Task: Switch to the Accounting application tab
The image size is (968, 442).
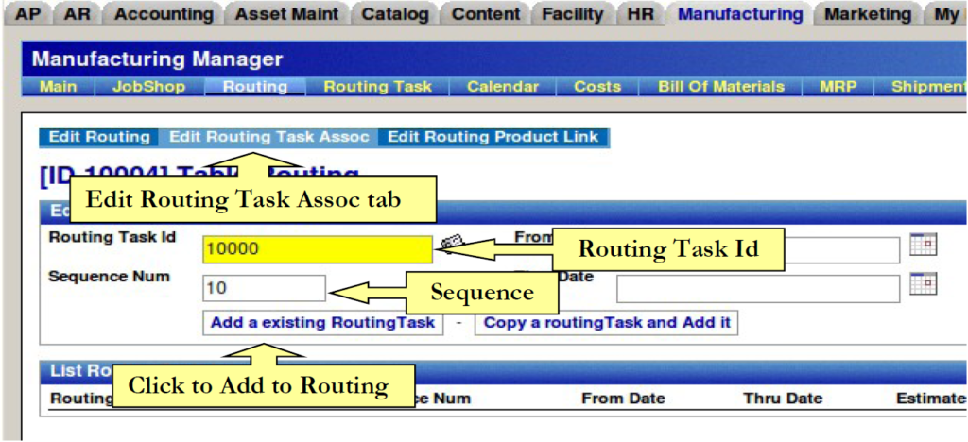Action: [164, 14]
